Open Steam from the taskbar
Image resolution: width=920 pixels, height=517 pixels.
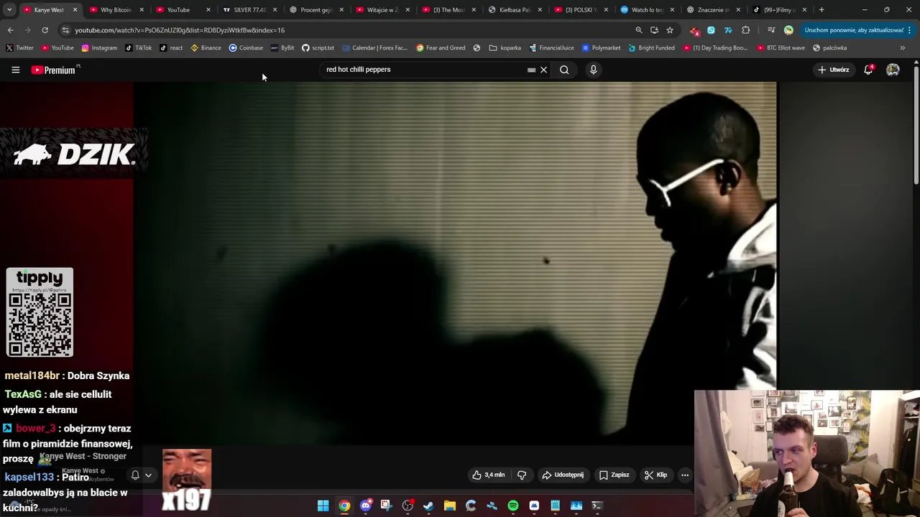[428, 506]
